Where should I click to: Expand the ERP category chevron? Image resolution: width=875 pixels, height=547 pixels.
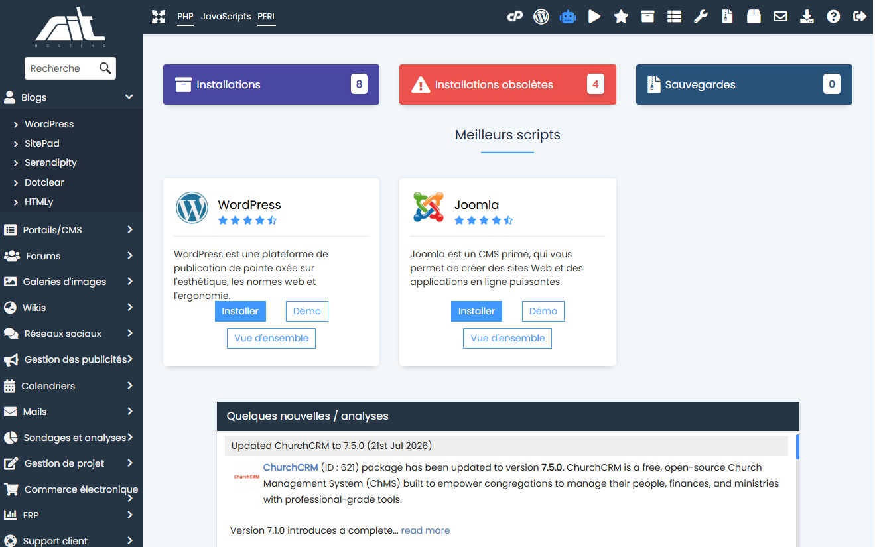pos(130,515)
